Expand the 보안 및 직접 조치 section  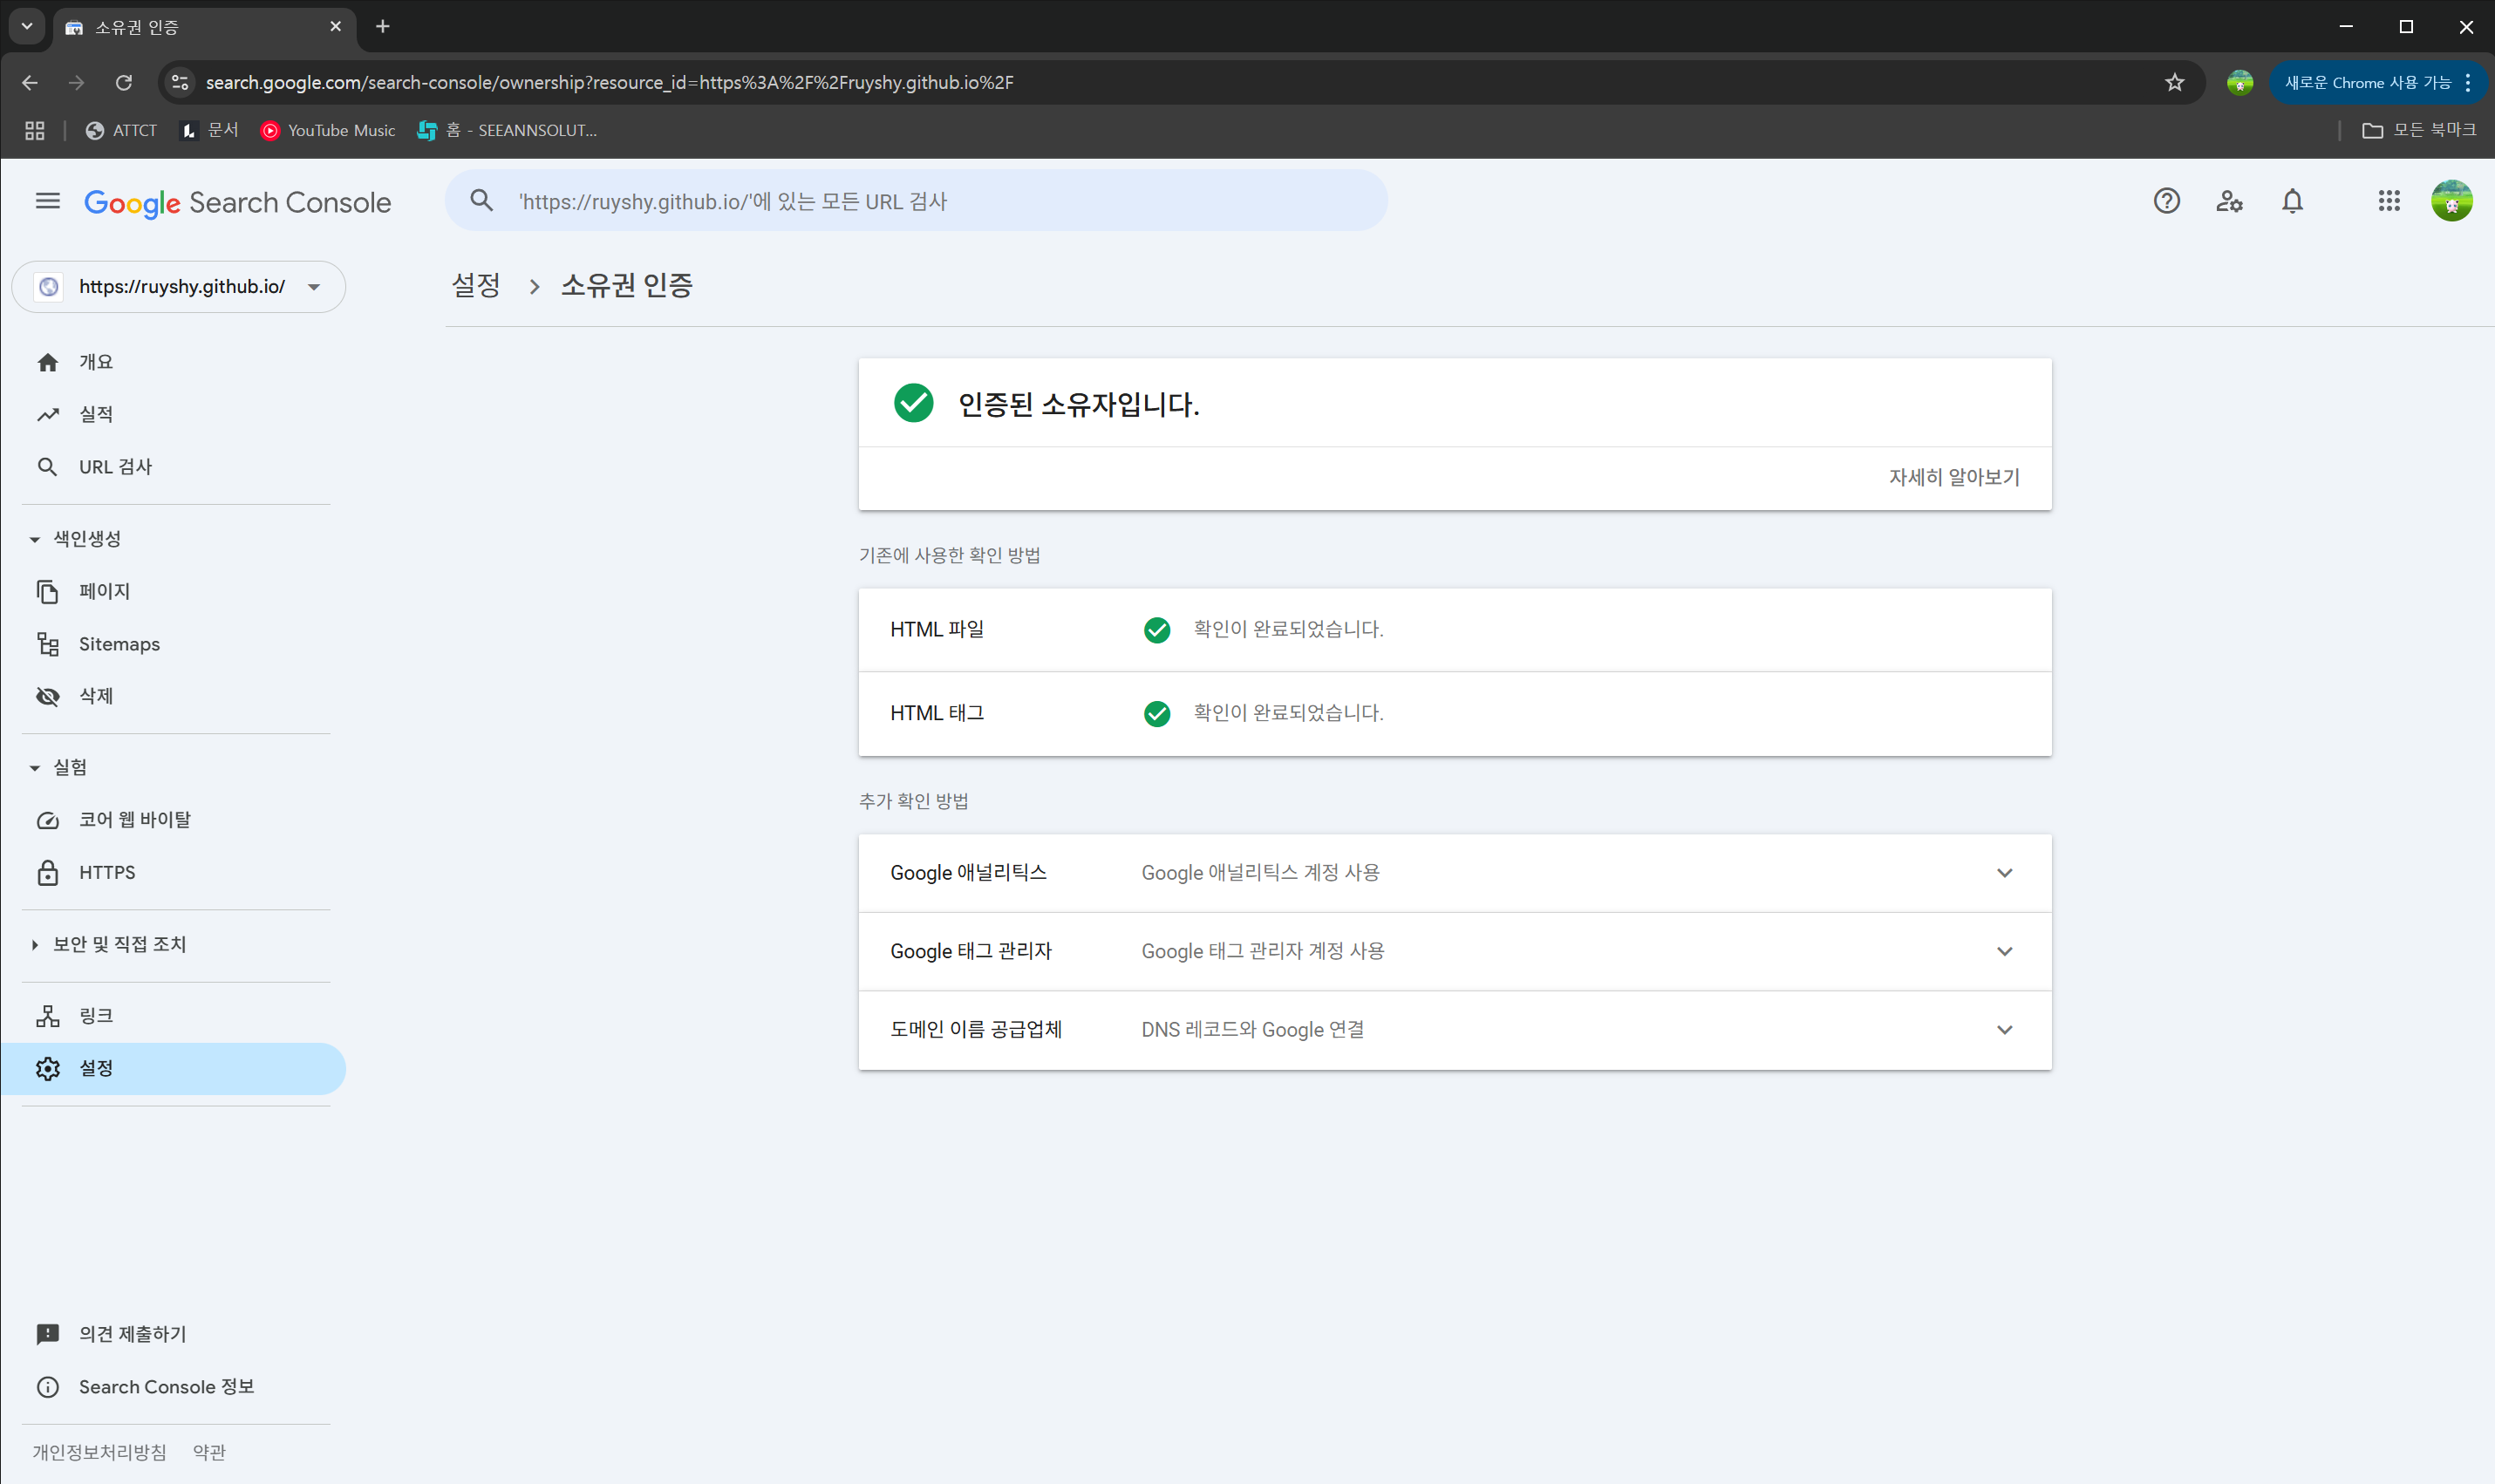pyautogui.click(x=35, y=945)
